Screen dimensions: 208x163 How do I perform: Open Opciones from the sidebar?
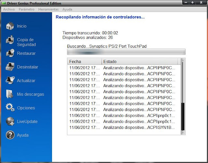tap(26, 108)
